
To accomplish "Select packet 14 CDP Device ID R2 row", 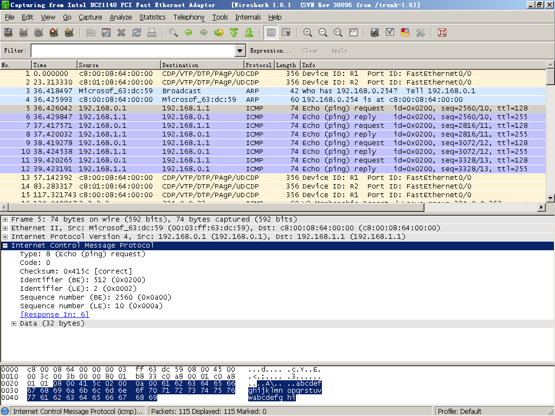I will 273,186.
